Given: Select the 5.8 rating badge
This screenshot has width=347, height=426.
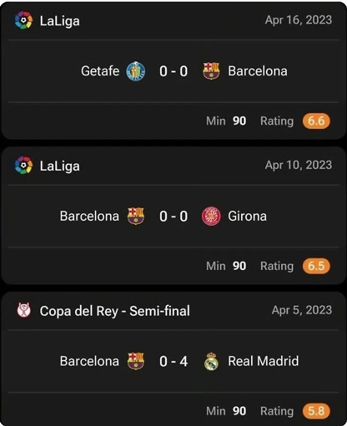Looking at the screenshot, I should (x=316, y=411).
